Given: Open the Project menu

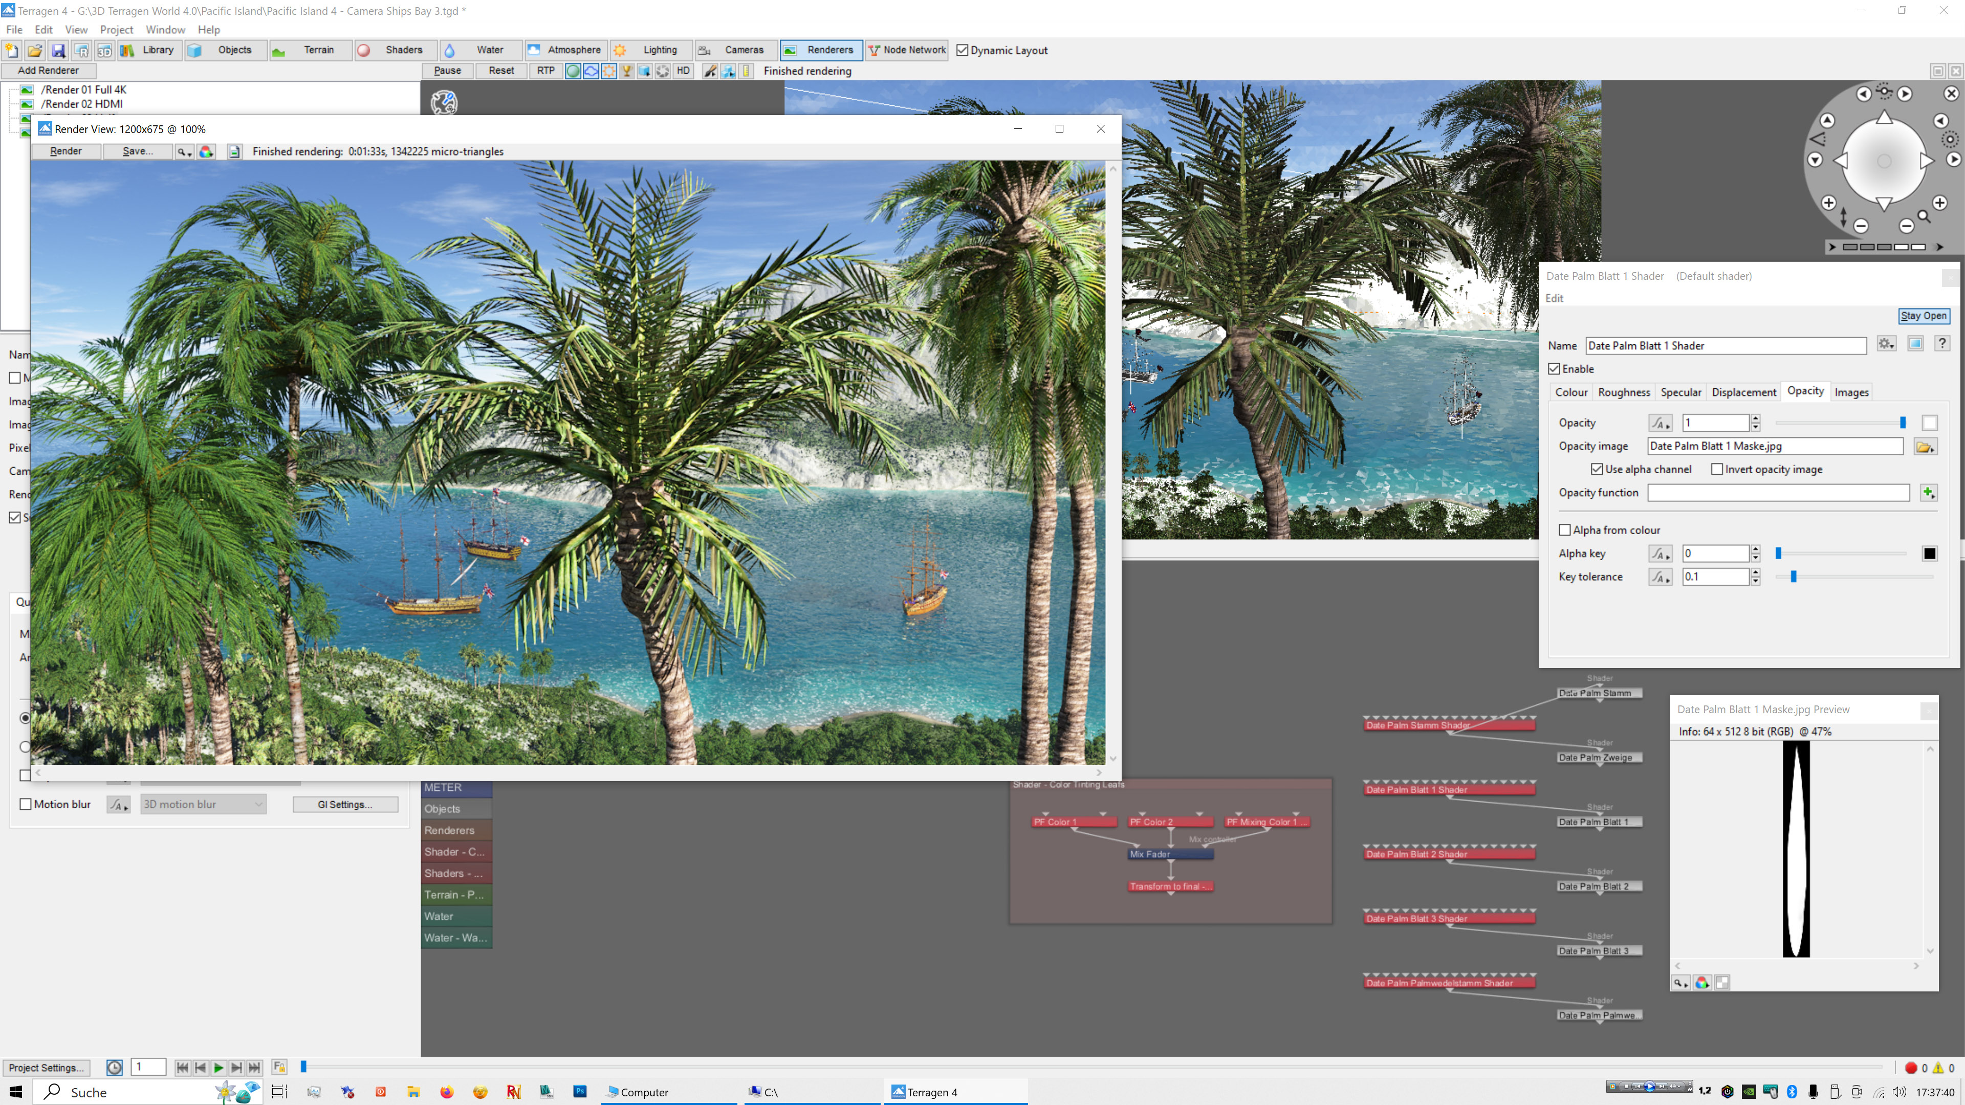Looking at the screenshot, I should (116, 29).
